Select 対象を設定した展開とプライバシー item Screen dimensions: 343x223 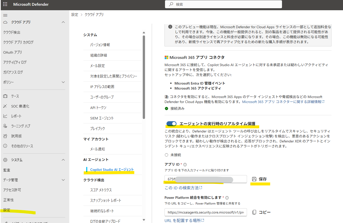tap(114, 76)
